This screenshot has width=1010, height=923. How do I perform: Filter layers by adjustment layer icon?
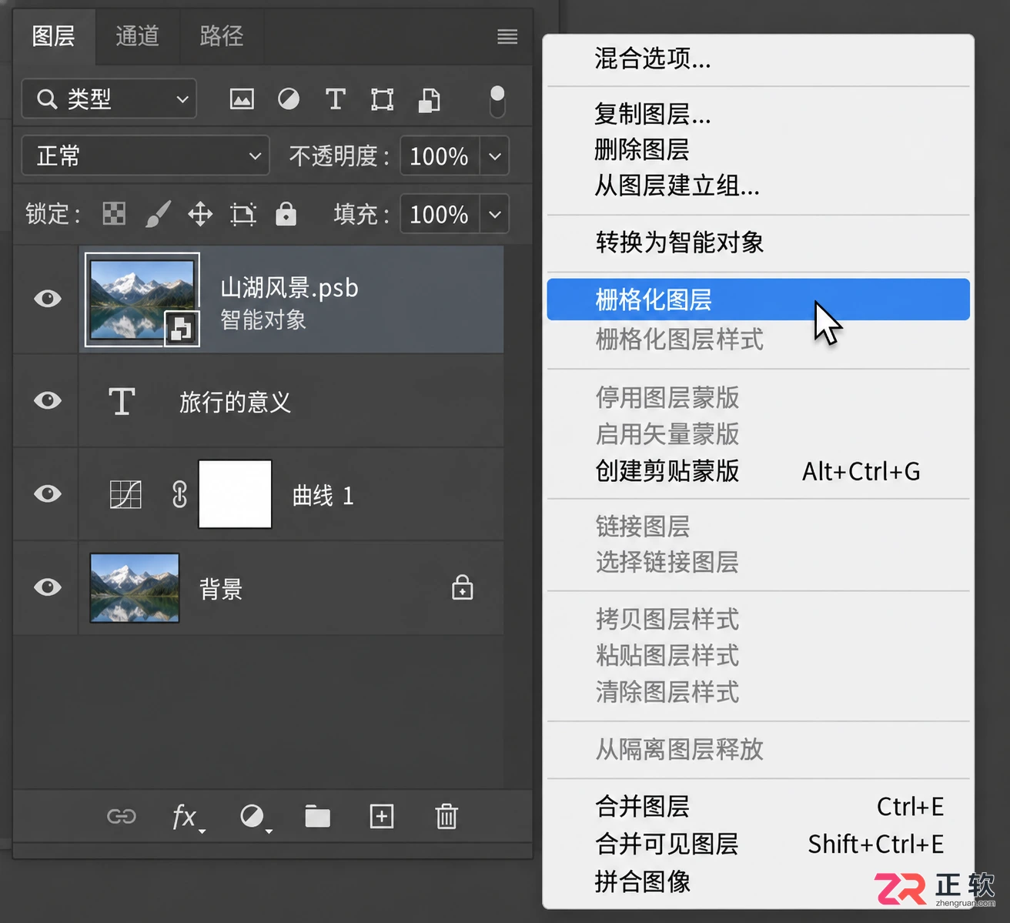(x=289, y=99)
